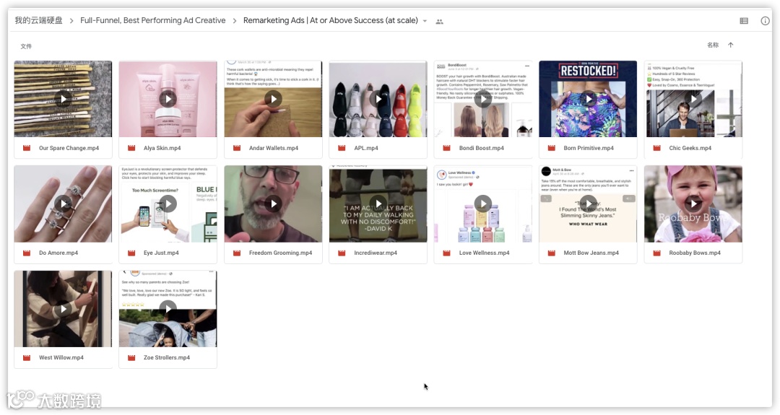Click video file icon beside Our Spare Change.mp4
This screenshot has height=415, width=780.
[x=27, y=148]
